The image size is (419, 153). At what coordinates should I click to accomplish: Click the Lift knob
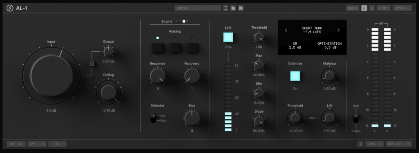pyautogui.click(x=329, y=118)
